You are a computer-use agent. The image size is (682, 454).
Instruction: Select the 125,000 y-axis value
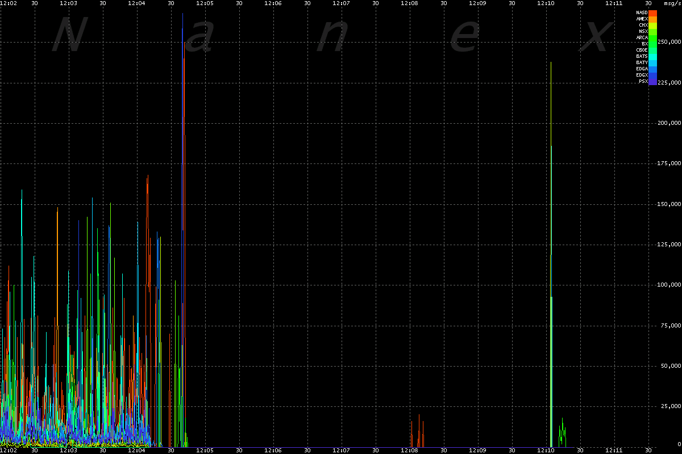click(x=669, y=245)
